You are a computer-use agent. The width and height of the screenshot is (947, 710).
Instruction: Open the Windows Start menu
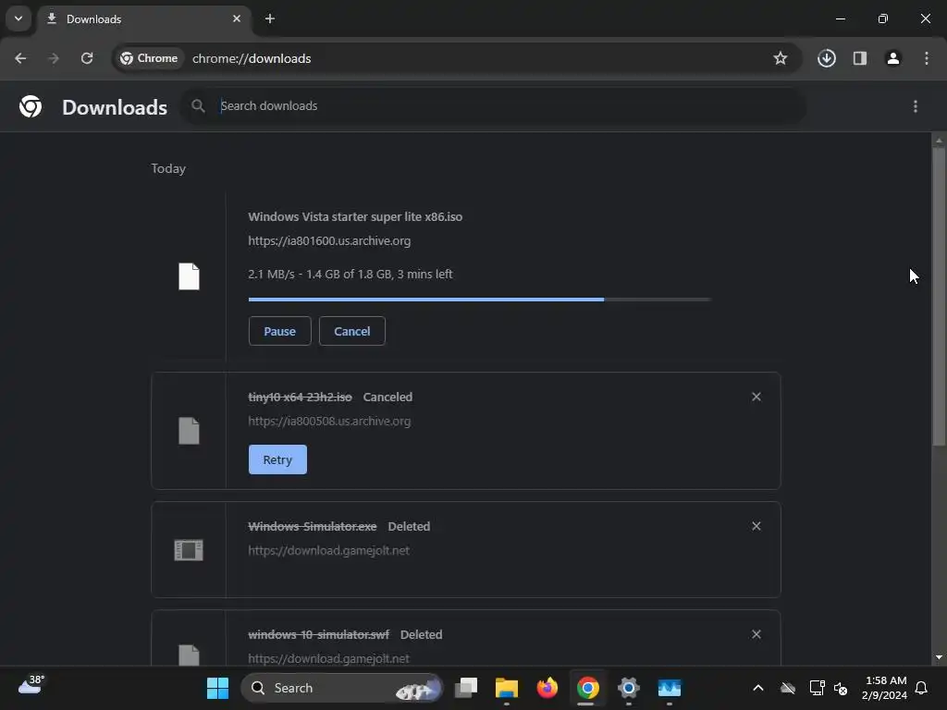click(x=217, y=688)
